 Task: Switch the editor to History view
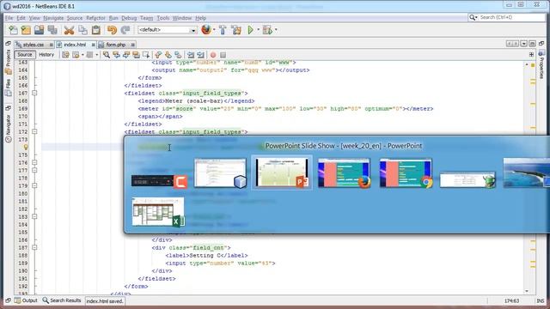(x=46, y=55)
